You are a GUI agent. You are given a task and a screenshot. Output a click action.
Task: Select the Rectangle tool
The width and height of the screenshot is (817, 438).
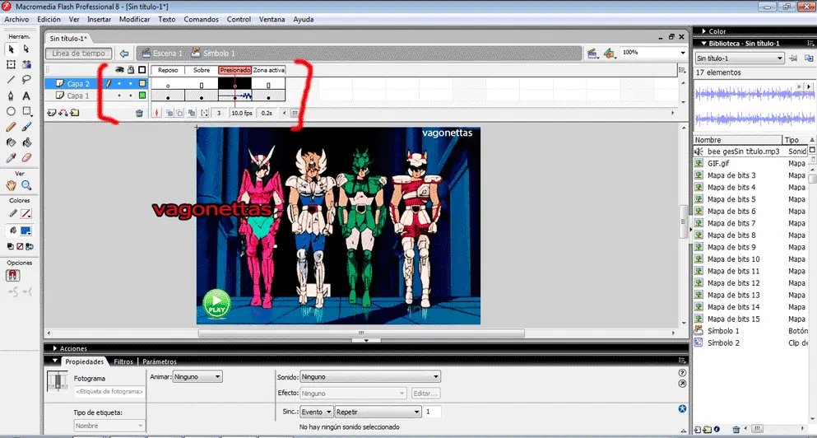click(26, 111)
